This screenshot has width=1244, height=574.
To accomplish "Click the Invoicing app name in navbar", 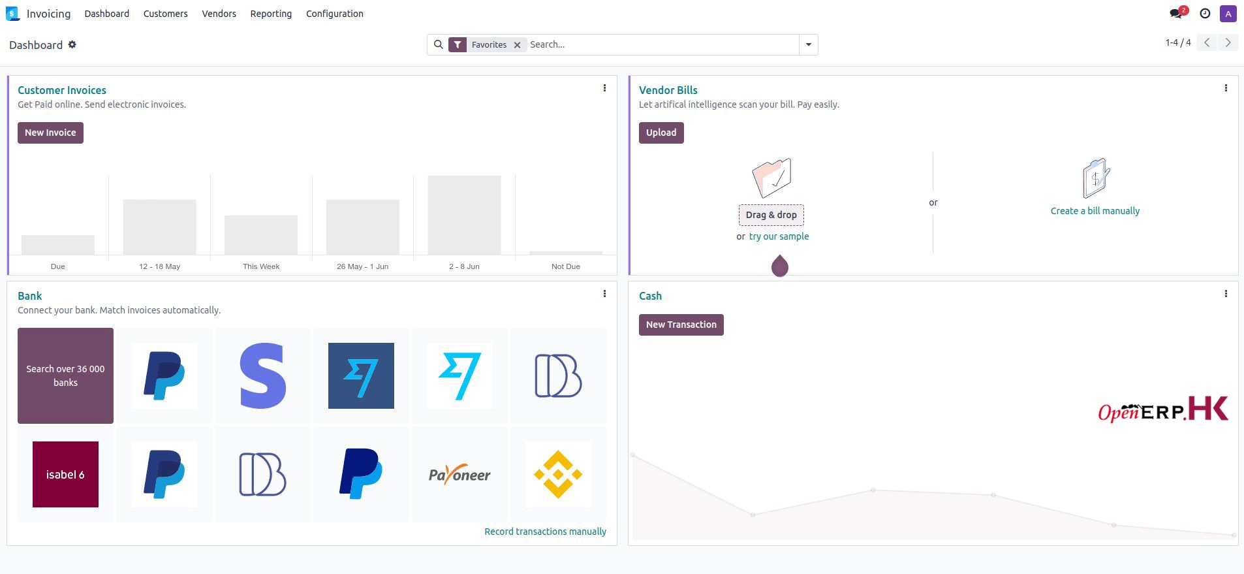I will coord(48,14).
